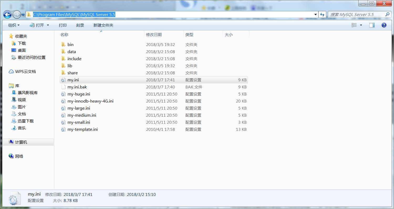Click the my.ini.bak file icon
Screen dimensions: 394x209
(x=63, y=87)
